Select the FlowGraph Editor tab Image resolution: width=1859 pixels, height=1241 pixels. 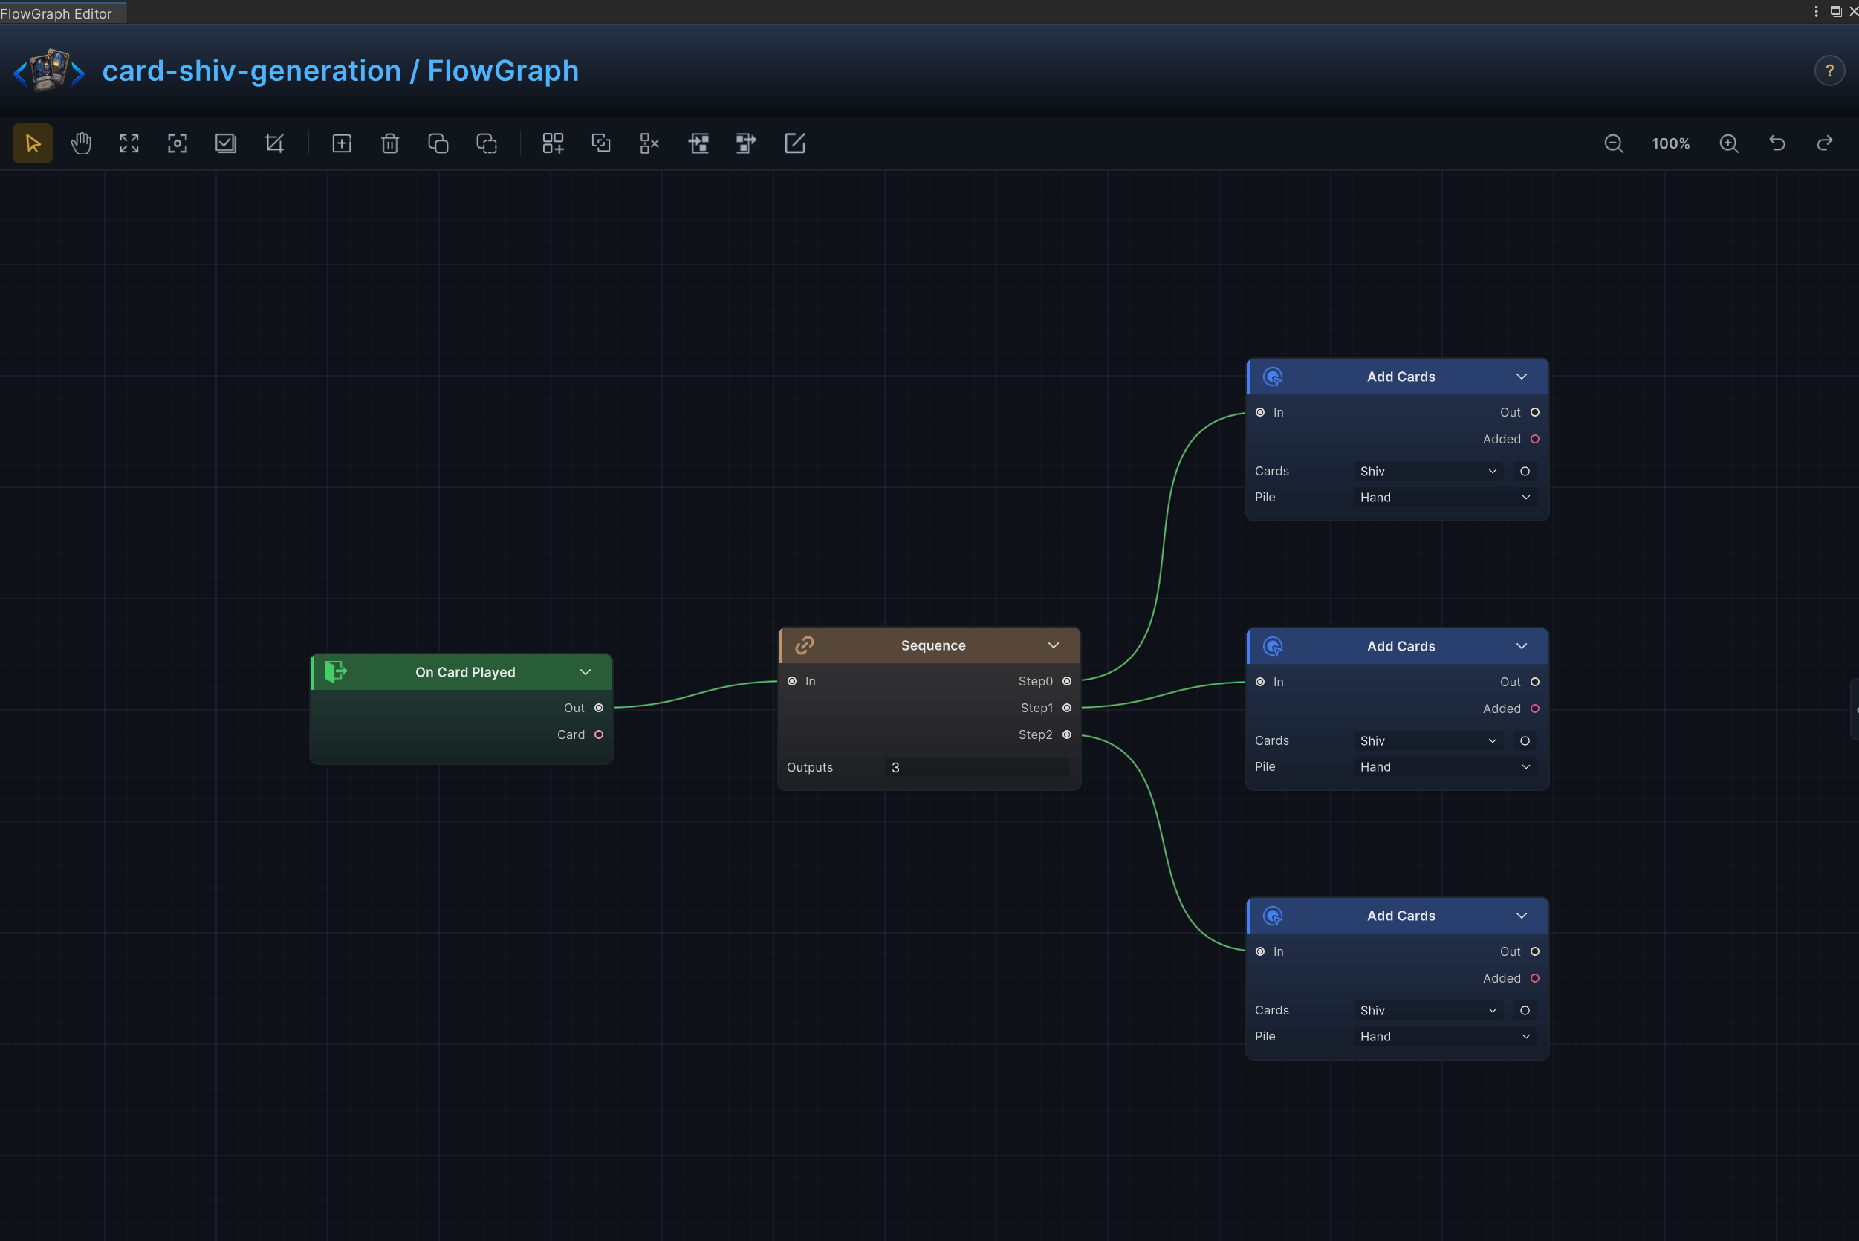(57, 13)
